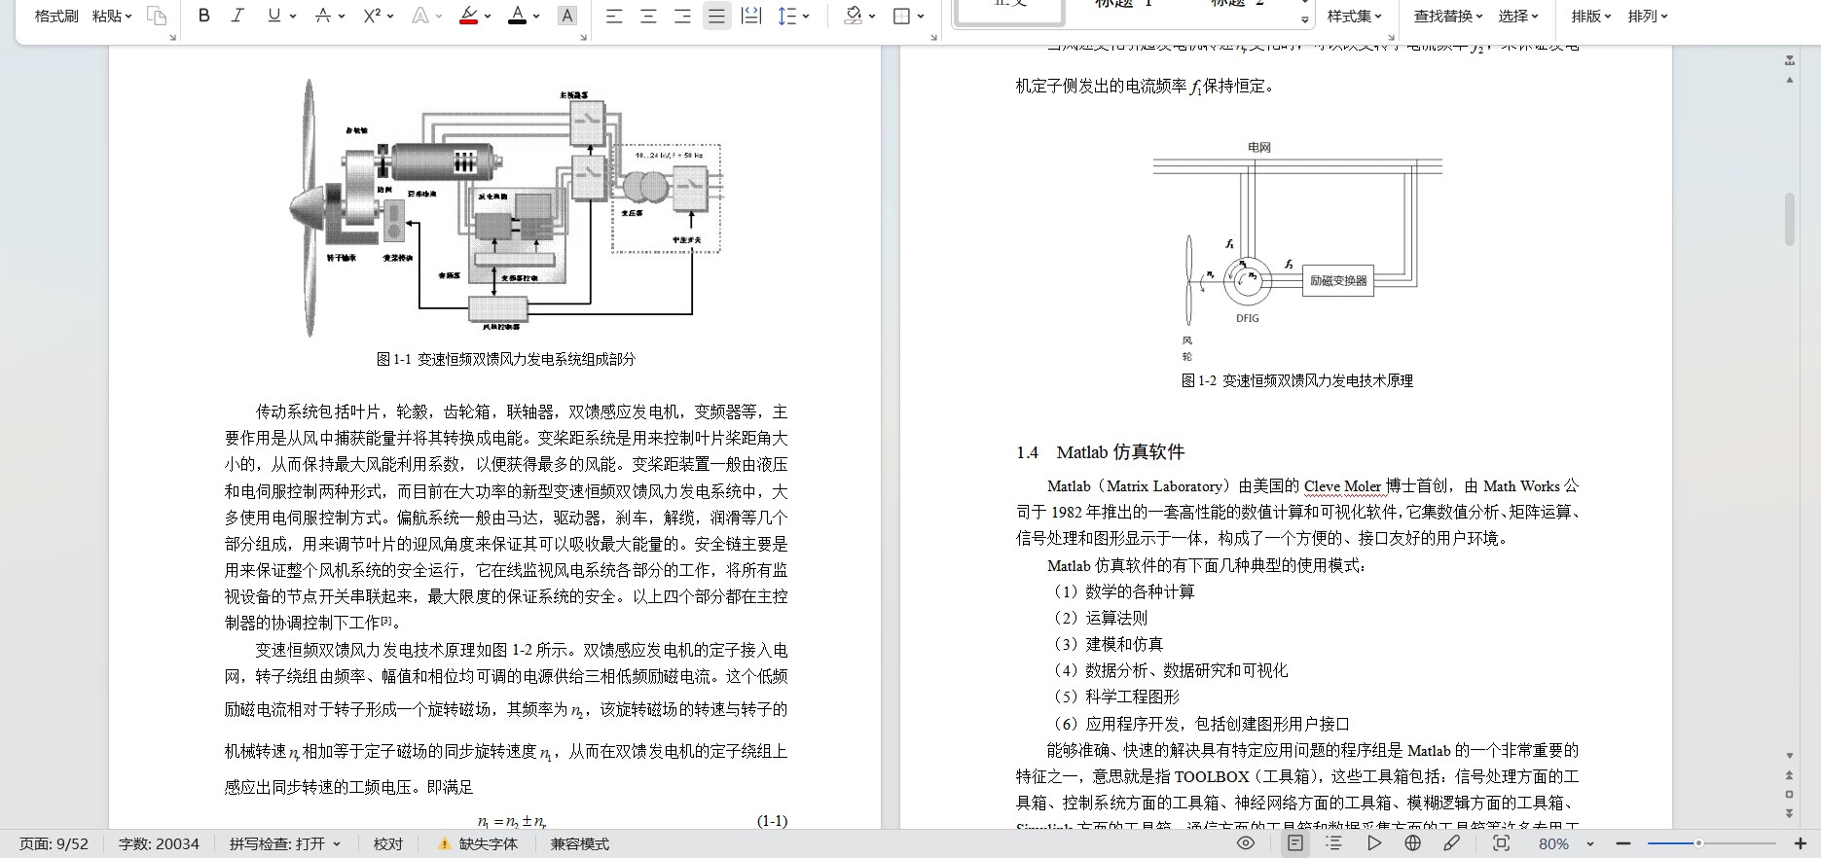Expand the font color dropdown arrow
Image resolution: width=1821 pixels, height=858 pixels.
(x=536, y=16)
